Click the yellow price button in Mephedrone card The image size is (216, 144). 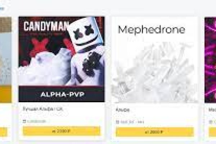pyautogui.click(x=155, y=132)
